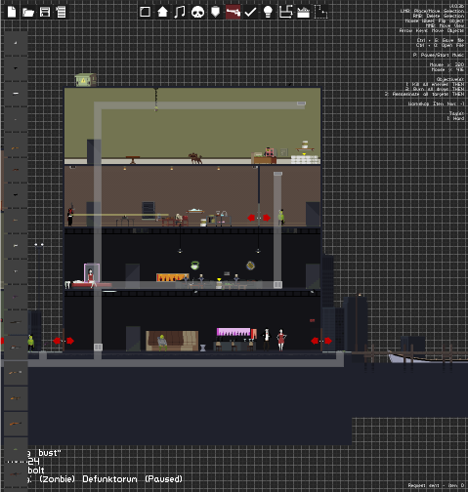Viewport: 468px width, 492px height.
Task: Click the green warning crate on roof
Action: point(86,80)
